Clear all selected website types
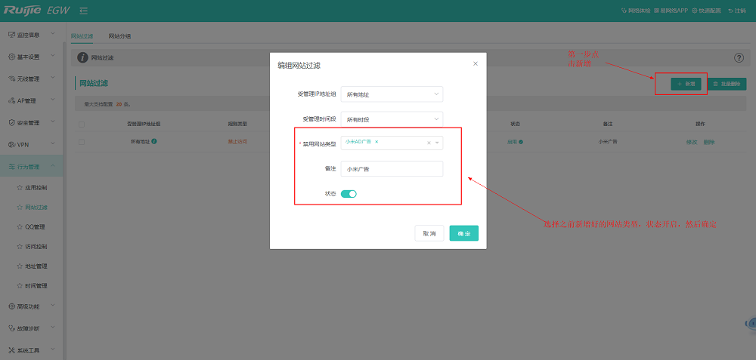The image size is (756, 360). (429, 143)
